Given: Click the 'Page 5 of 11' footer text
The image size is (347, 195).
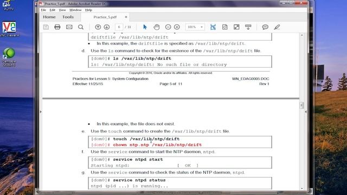Looking at the screenshot, I should 171,84.
